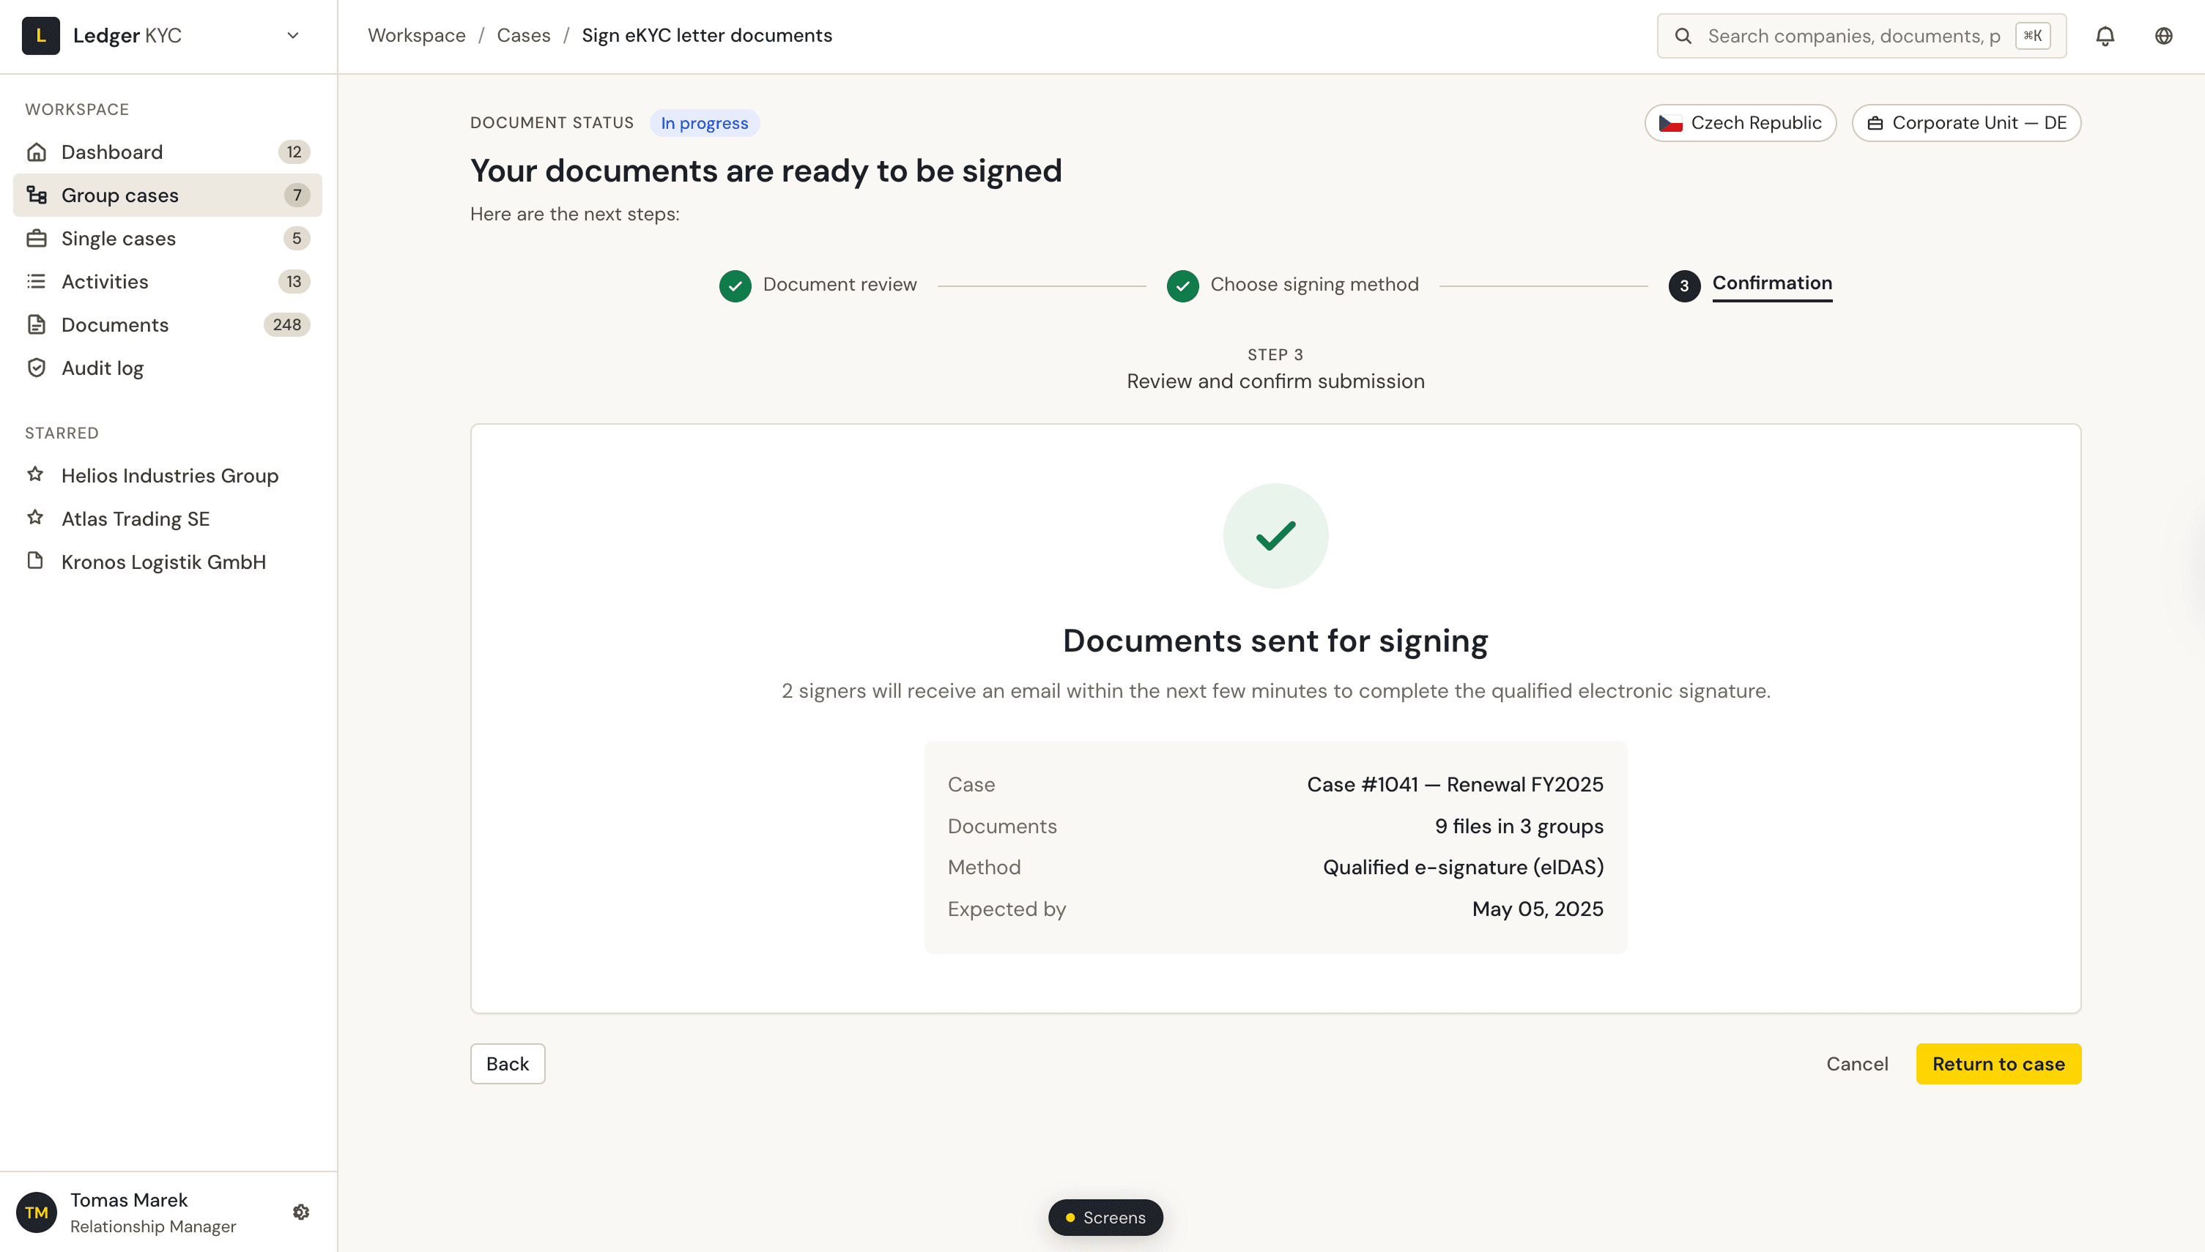Click the Return to case button
This screenshot has height=1252, width=2205.
coord(1998,1064)
